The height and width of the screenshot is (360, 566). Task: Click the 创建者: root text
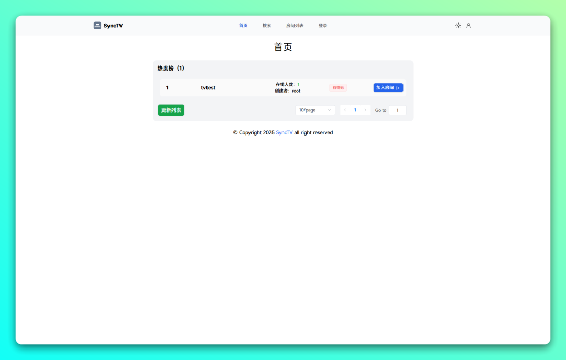pyautogui.click(x=287, y=91)
